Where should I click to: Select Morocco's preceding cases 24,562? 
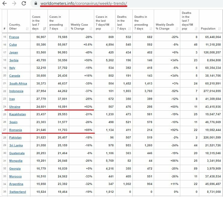pos(62,176)
